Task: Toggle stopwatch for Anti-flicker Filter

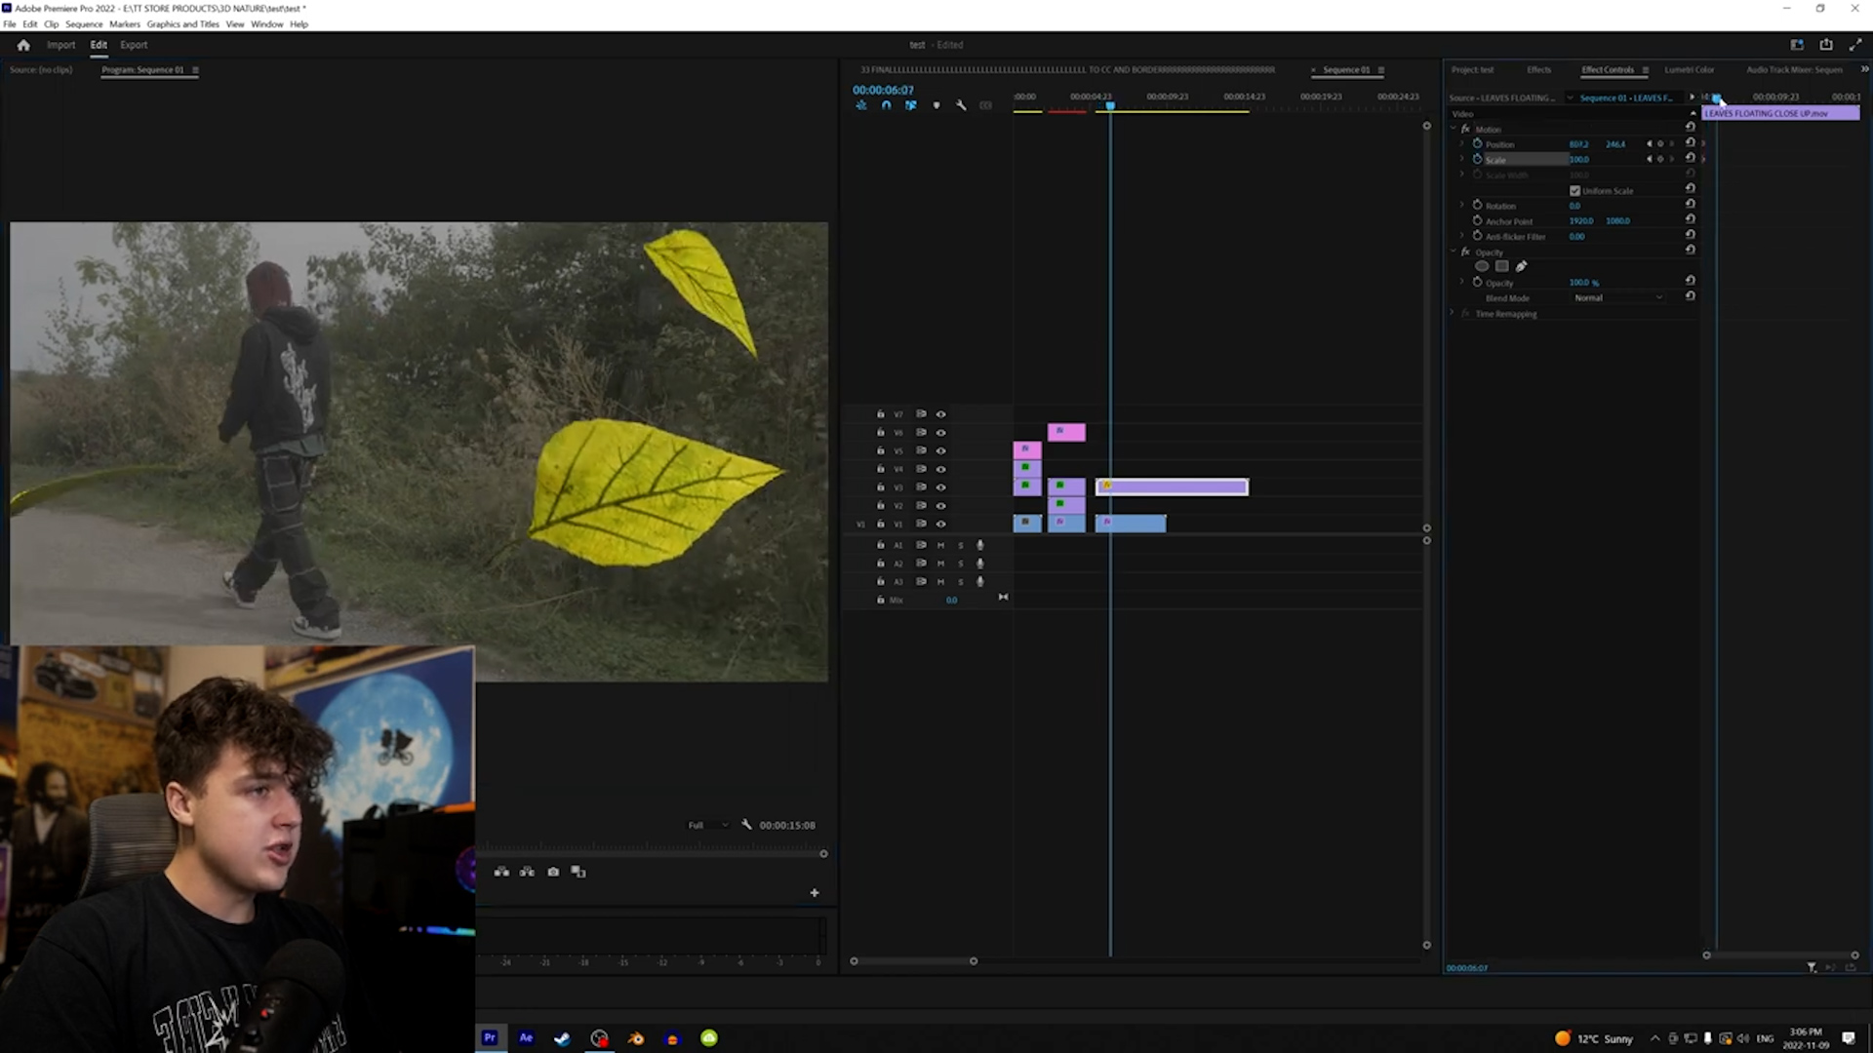Action: coord(1477,236)
